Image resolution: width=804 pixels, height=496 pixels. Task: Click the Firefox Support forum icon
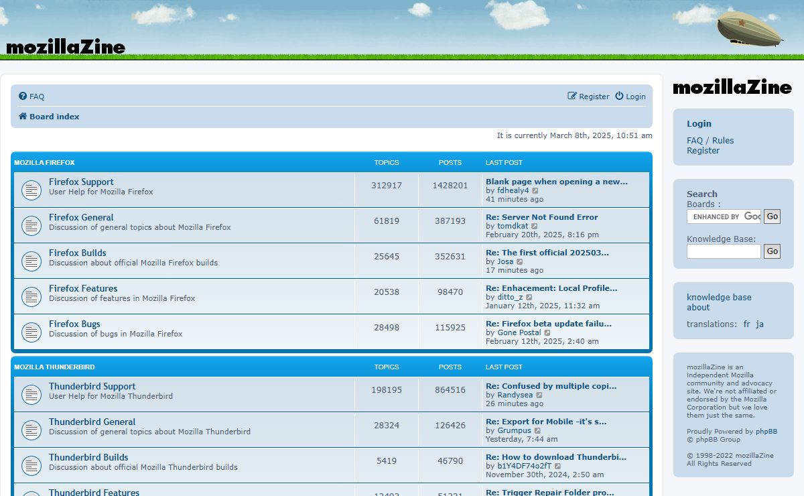(31, 190)
